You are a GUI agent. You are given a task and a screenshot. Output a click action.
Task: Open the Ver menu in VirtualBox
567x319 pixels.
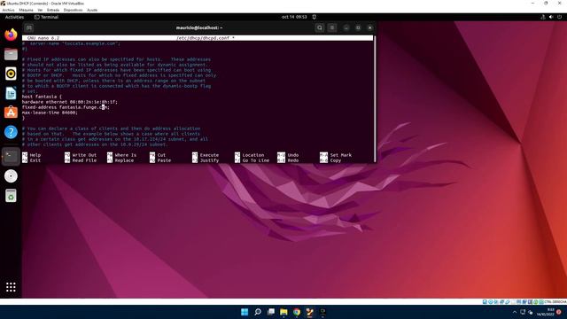[x=40, y=10]
